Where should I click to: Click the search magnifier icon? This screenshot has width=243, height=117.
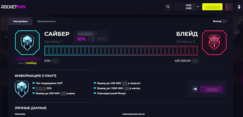tap(168, 7)
